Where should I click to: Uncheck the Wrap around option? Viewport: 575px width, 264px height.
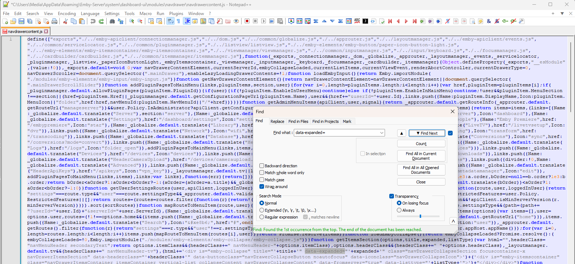coord(262,187)
